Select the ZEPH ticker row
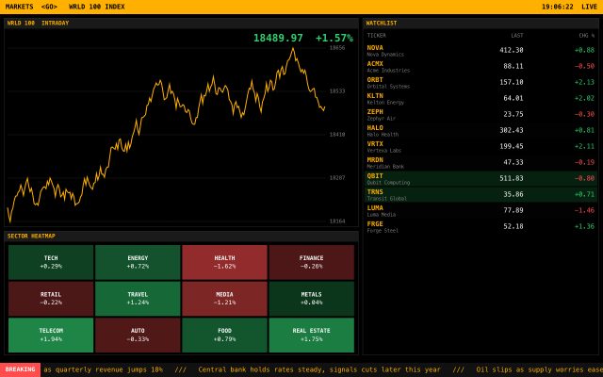This screenshot has height=377, width=603. [x=481, y=115]
